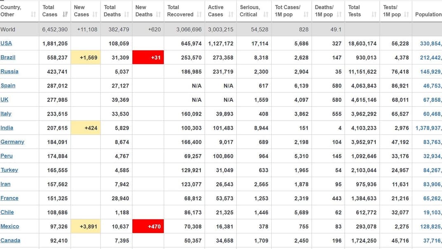
Task: Open the USA country link
Action: click(x=6, y=43)
